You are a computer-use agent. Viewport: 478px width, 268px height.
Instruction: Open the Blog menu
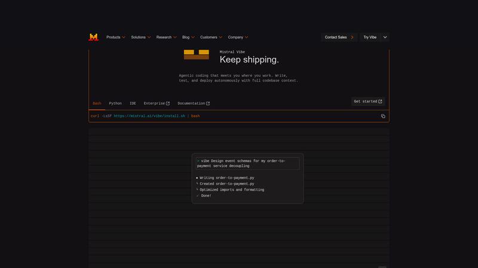click(x=186, y=38)
